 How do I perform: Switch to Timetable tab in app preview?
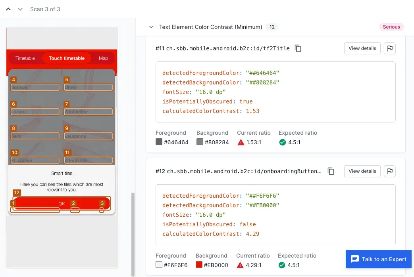click(25, 58)
